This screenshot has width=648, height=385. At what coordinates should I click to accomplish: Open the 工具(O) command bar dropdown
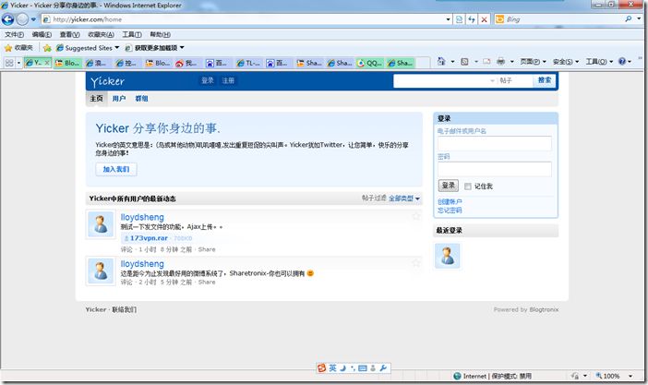[599, 62]
